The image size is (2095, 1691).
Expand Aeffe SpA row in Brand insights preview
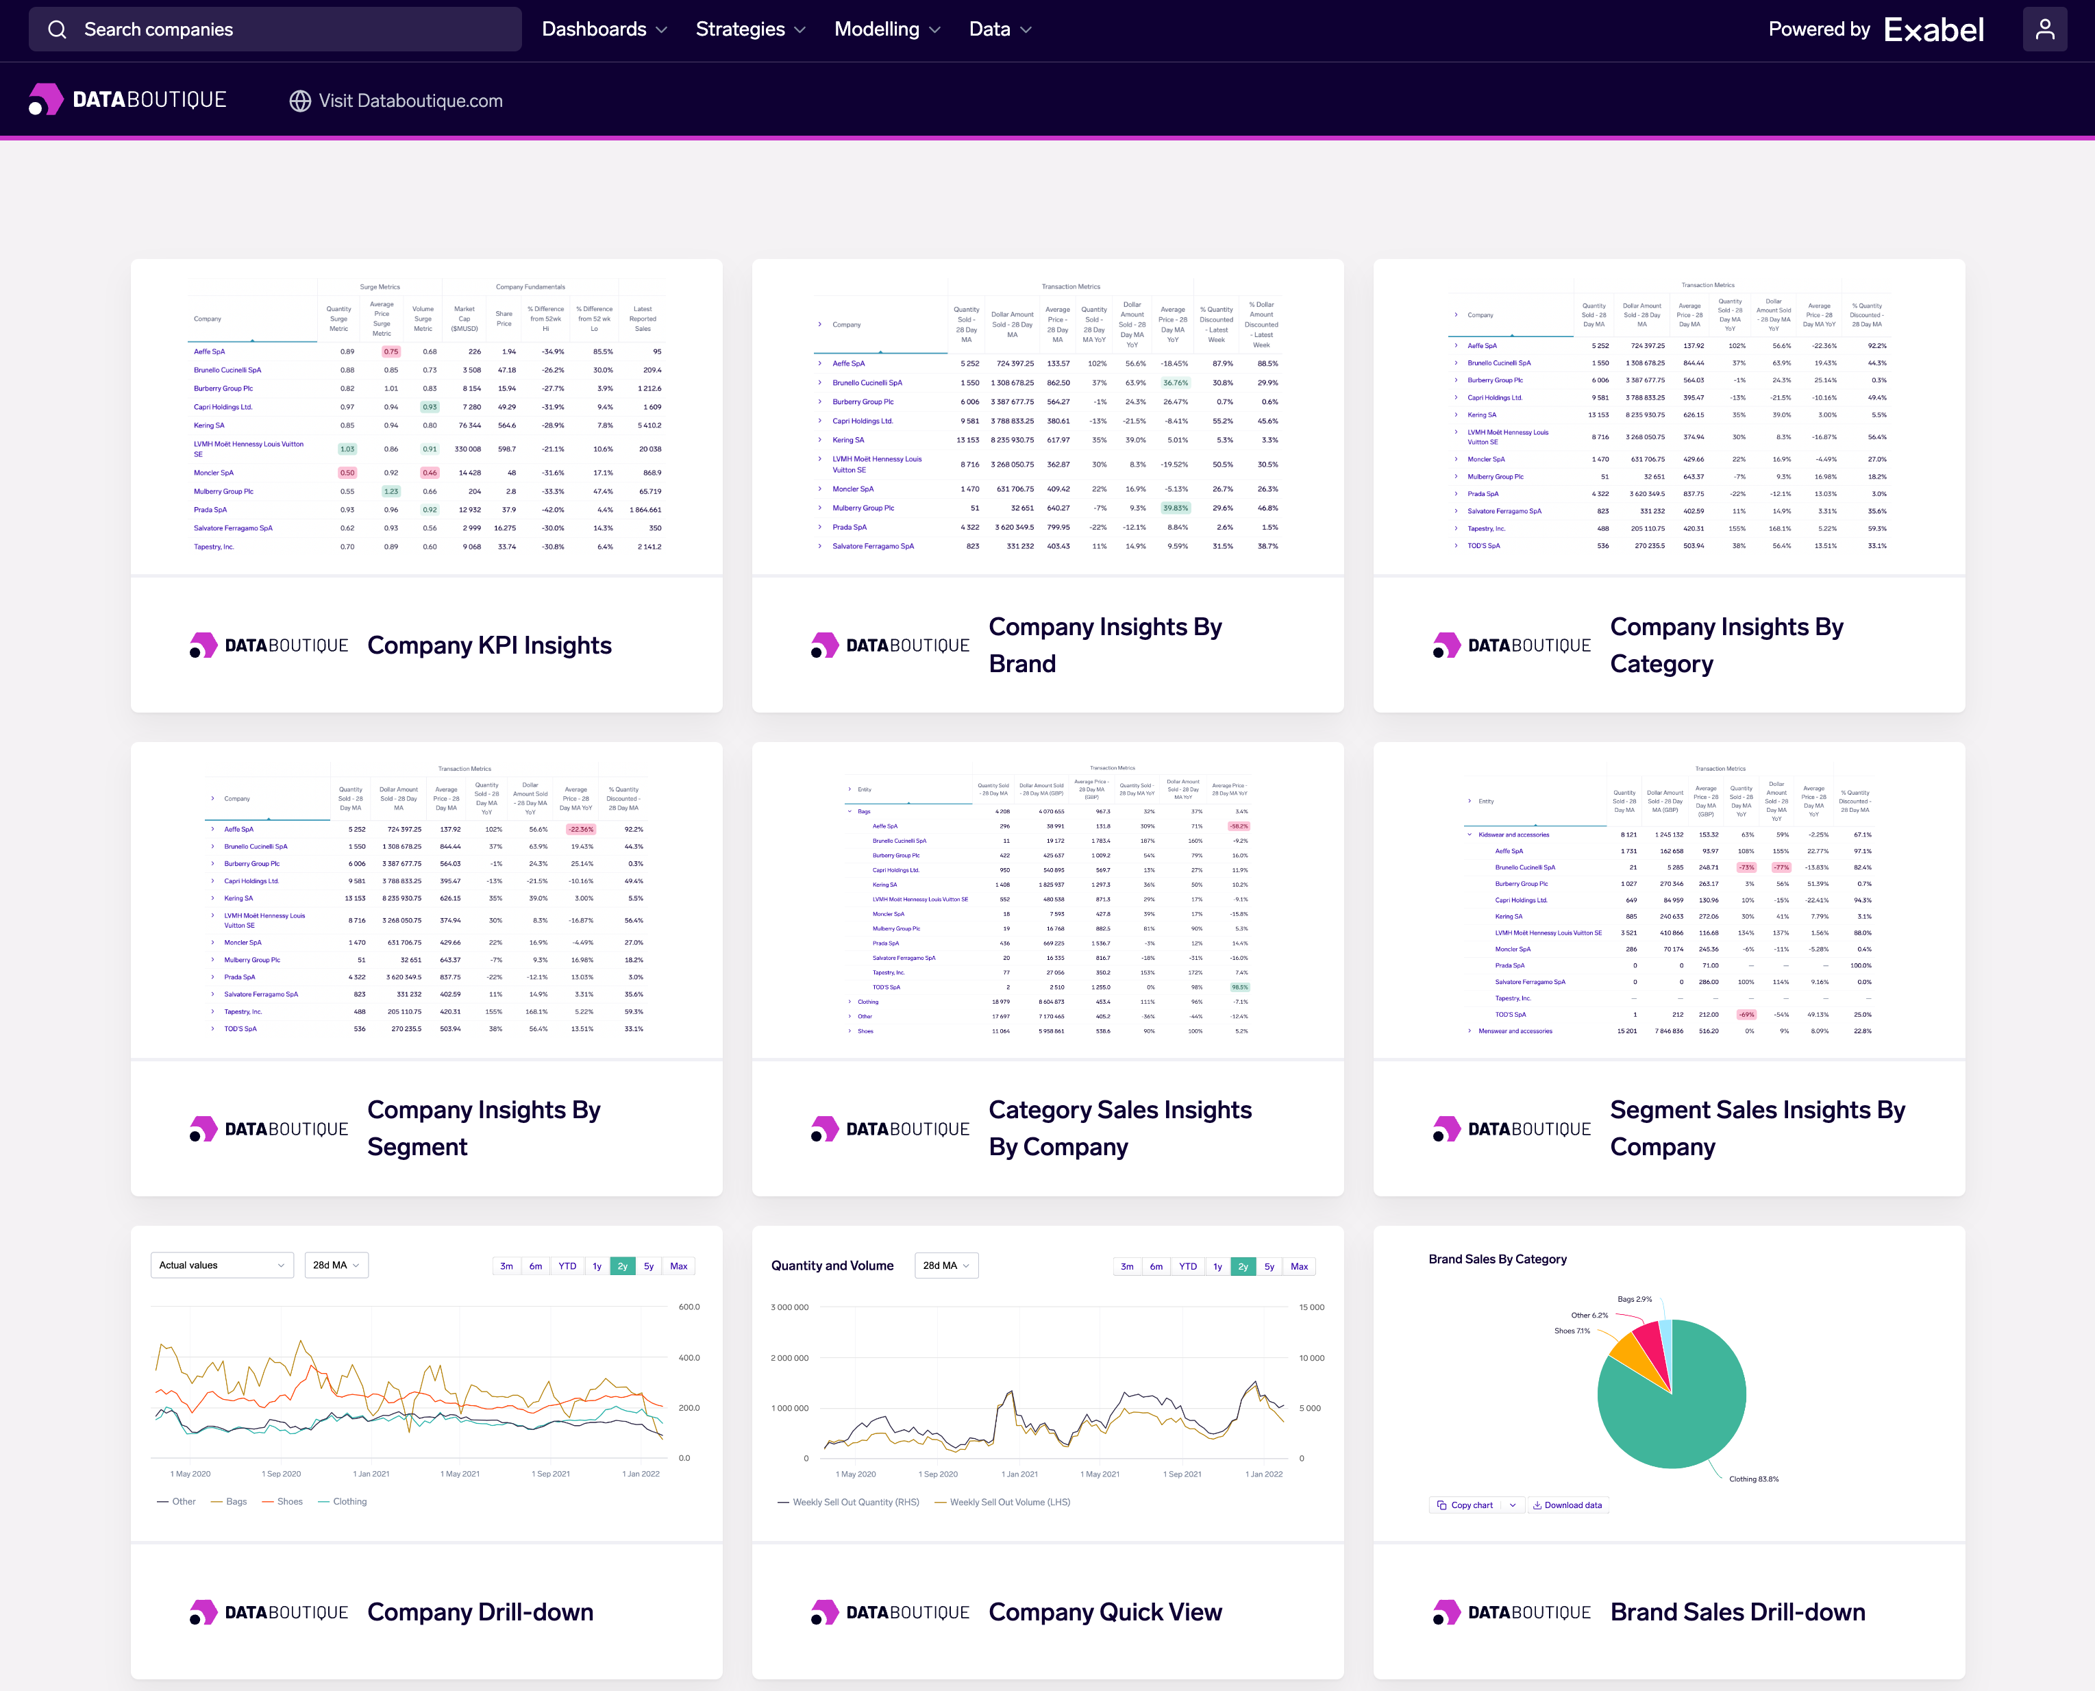819,363
